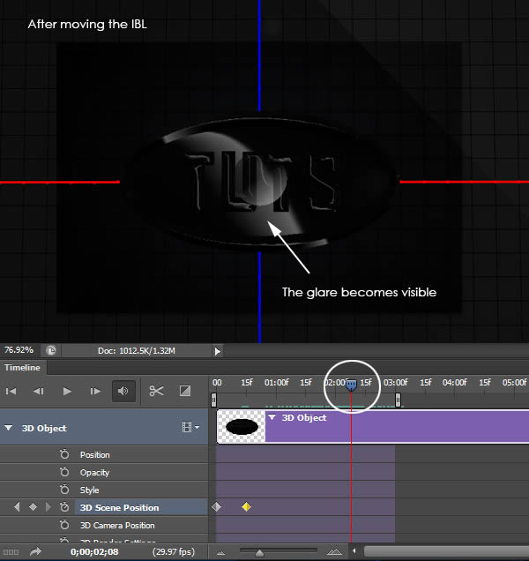The height and width of the screenshot is (561, 529).
Task: Advance to the next frame
Action: (95, 391)
